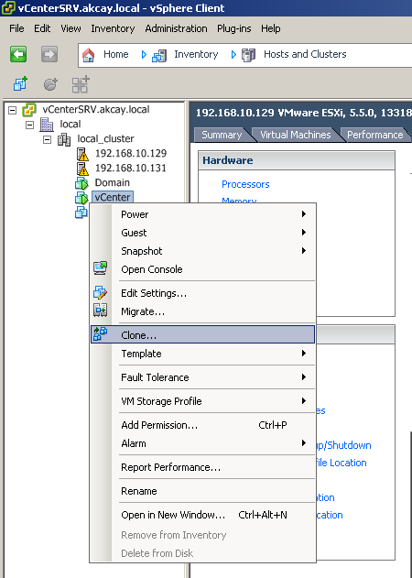Expand the VM Storage Profile submenu arrow
Image resolution: width=412 pixels, height=578 pixels.
click(304, 400)
